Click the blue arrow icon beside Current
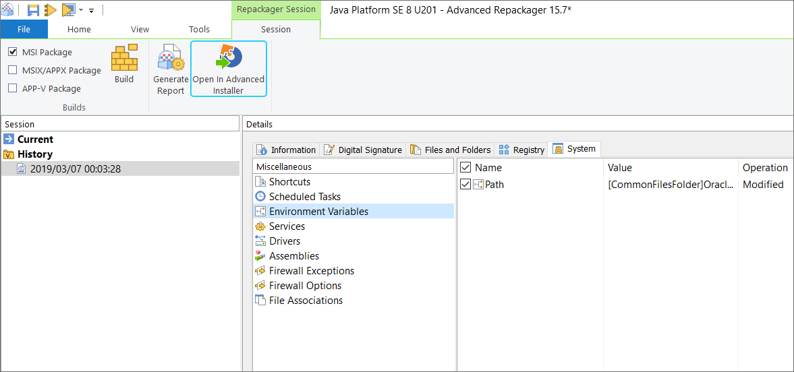794x372 pixels. pos(9,139)
